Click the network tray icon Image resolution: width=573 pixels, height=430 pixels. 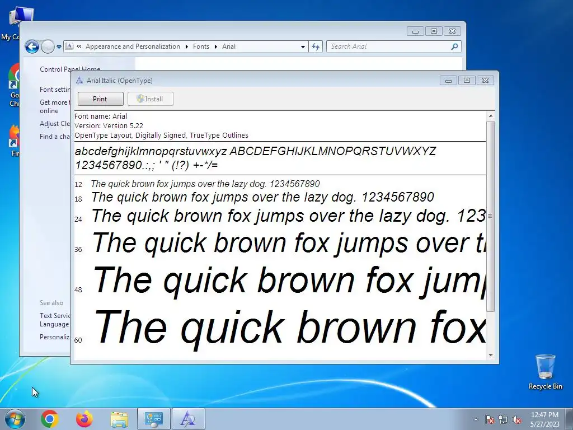(503, 419)
